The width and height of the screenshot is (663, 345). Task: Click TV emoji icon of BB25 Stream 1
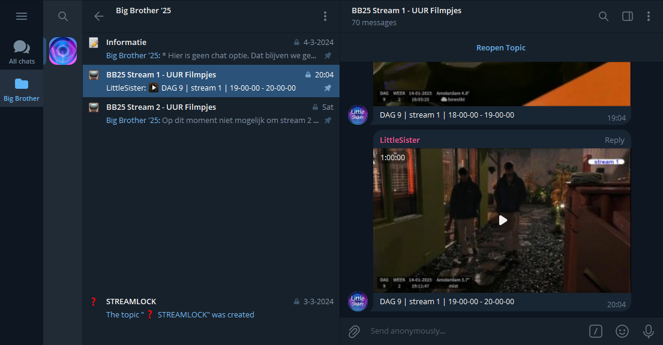94,75
